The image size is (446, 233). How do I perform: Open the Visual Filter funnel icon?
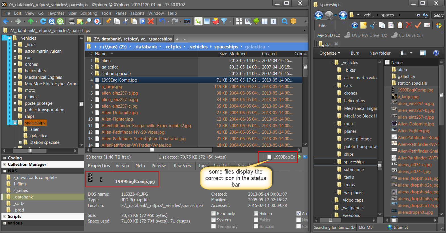pyautogui.click(x=224, y=21)
